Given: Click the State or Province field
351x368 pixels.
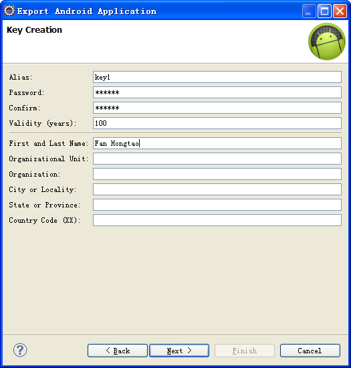Looking at the screenshot, I should 217,205.
